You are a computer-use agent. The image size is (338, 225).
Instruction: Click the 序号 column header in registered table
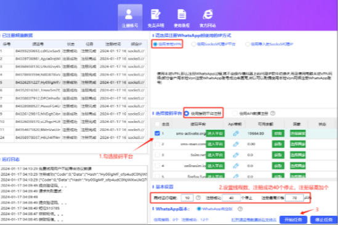[x=7, y=44]
